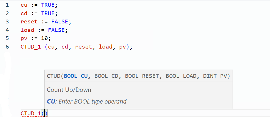Click CTUD_1 function call on line 6
The height and width of the screenshot is (117, 270).
tap(31, 47)
